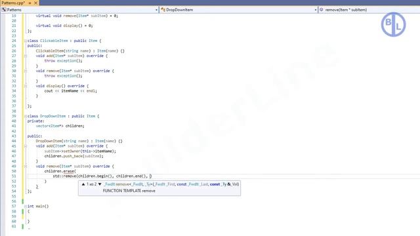Click the Patterns project icon in navigation bar
420x236 pixels.
pos(4,10)
